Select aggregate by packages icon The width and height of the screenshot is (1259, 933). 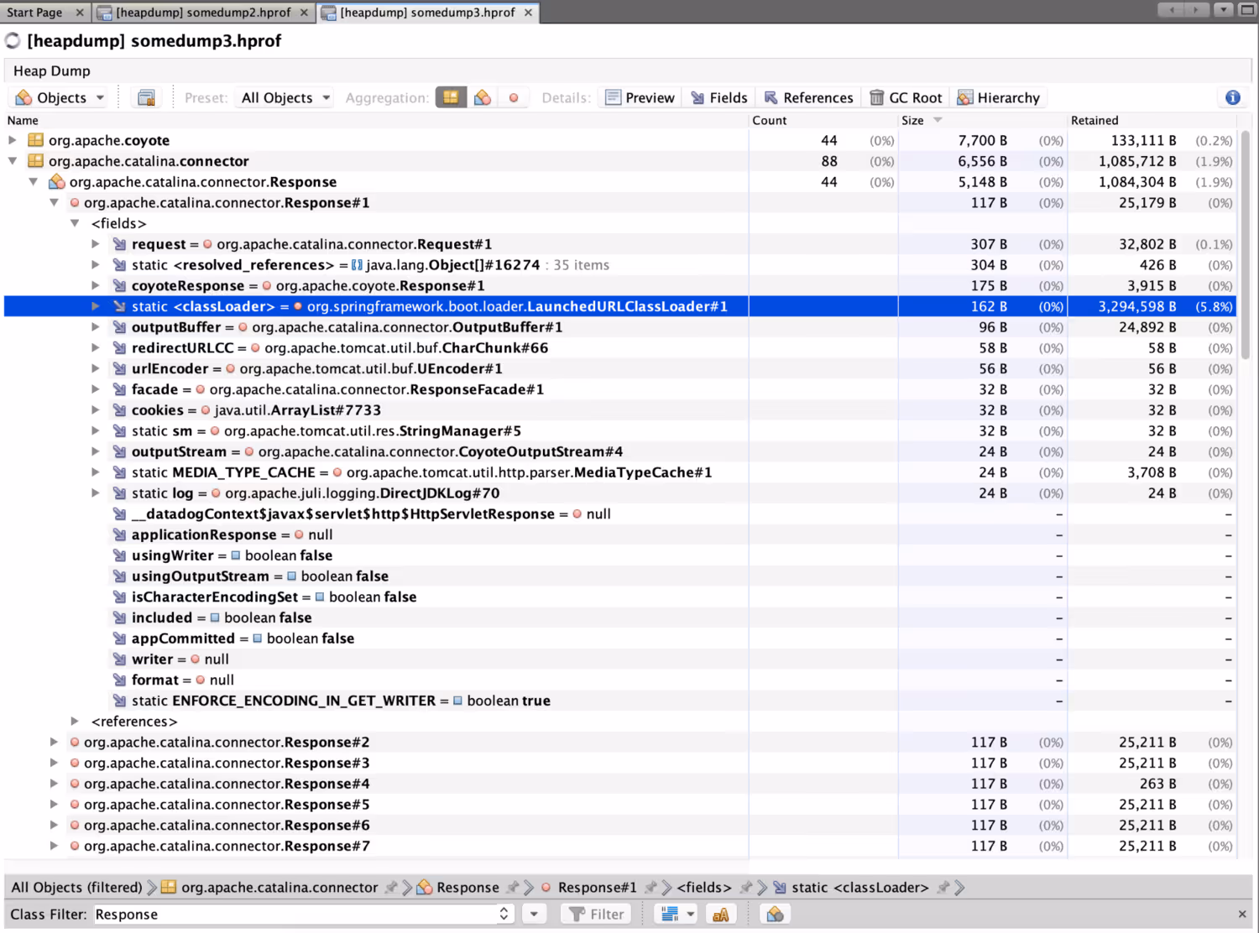coord(451,97)
